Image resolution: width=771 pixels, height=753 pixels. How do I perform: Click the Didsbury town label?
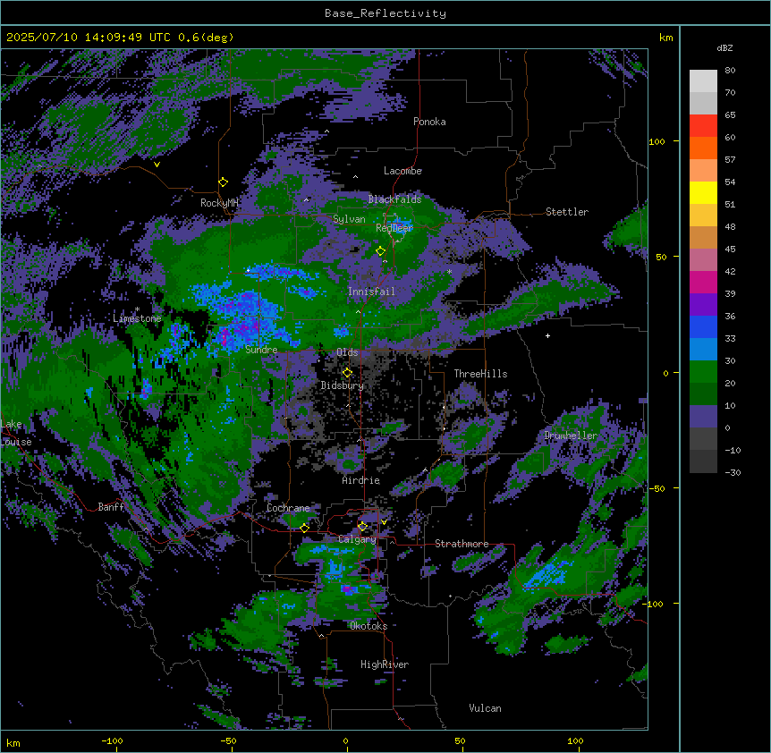[343, 385]
